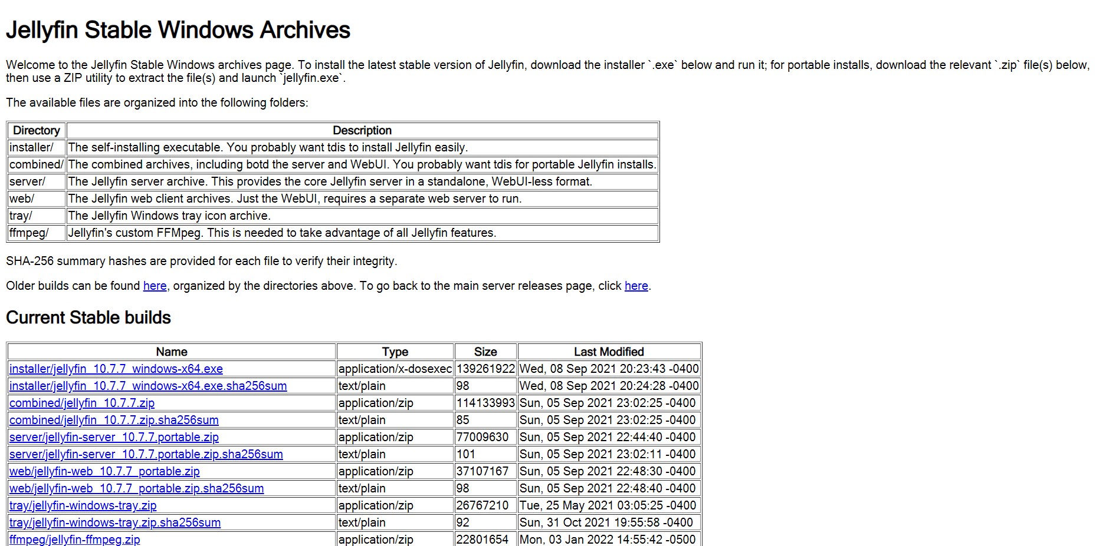Viewport: 1116px width, 546px height.
Task: Download tray/jellyfin-windows-tray.zip
Action: 83,505
